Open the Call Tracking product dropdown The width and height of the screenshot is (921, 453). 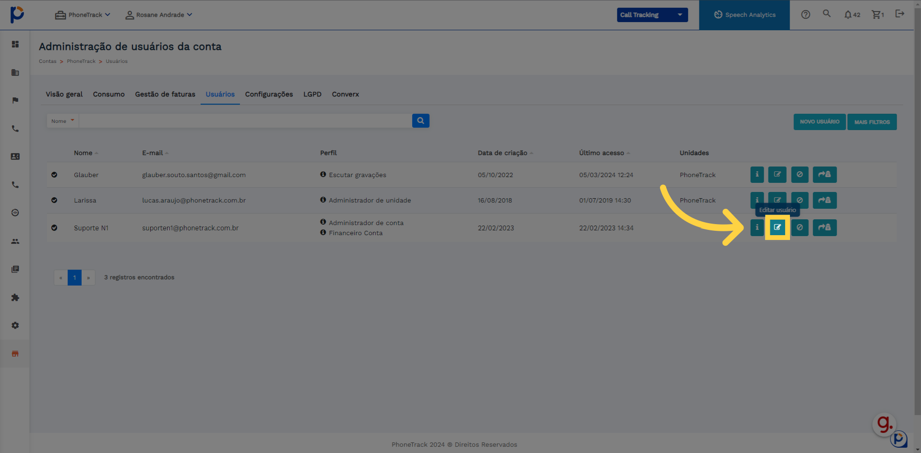click(x=652, y=15)
